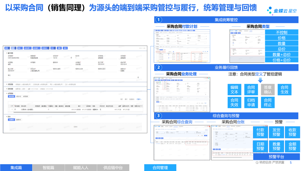Click the 收款预警 box
The height and width of the screenshot is (171, 305).
(x=292, y=132)
